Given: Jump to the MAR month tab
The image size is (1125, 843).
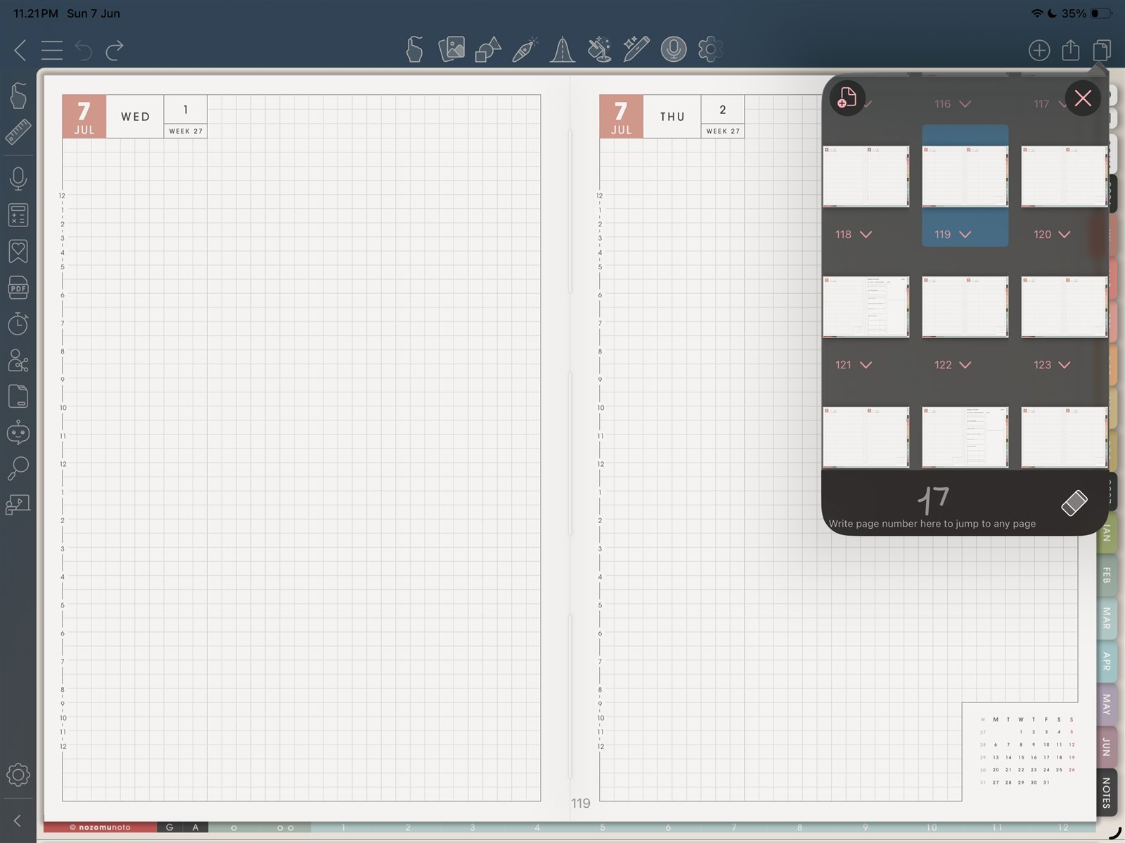Looking at the screenshot, I should [x=1106, y=618].
